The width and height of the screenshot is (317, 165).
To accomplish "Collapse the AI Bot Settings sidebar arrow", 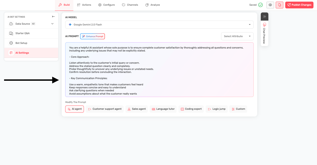I will coord(54,17).
